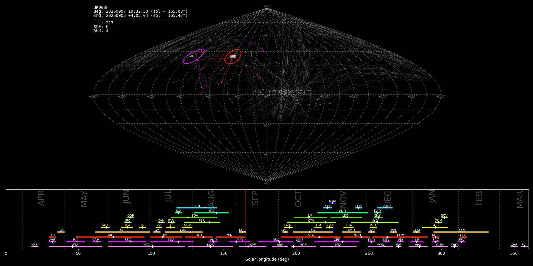
Task: Select the red SPE radiant ellipse on map
Action: point(233,56)
